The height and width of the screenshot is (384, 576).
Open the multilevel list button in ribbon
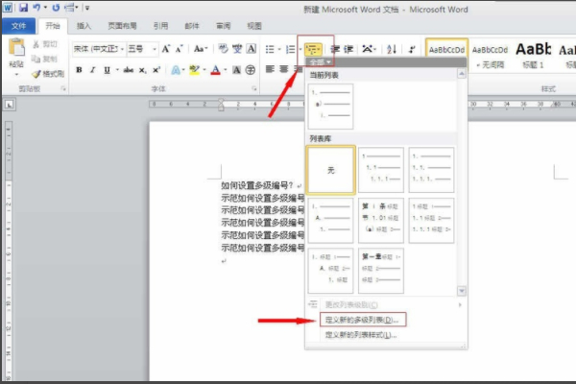coord(313,48)
